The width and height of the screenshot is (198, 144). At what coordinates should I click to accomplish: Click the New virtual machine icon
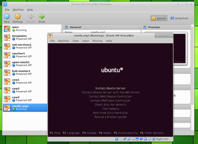[x=7, y=17]
